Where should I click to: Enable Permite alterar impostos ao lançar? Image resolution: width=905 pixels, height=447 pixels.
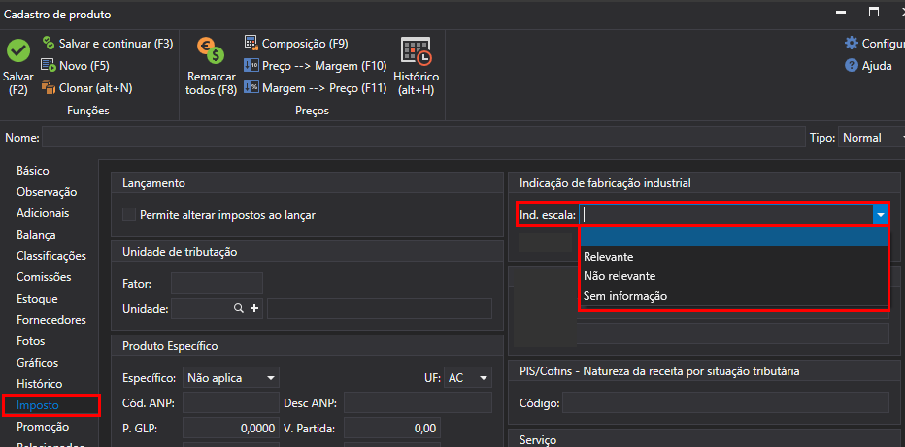[x=129, y=214]
